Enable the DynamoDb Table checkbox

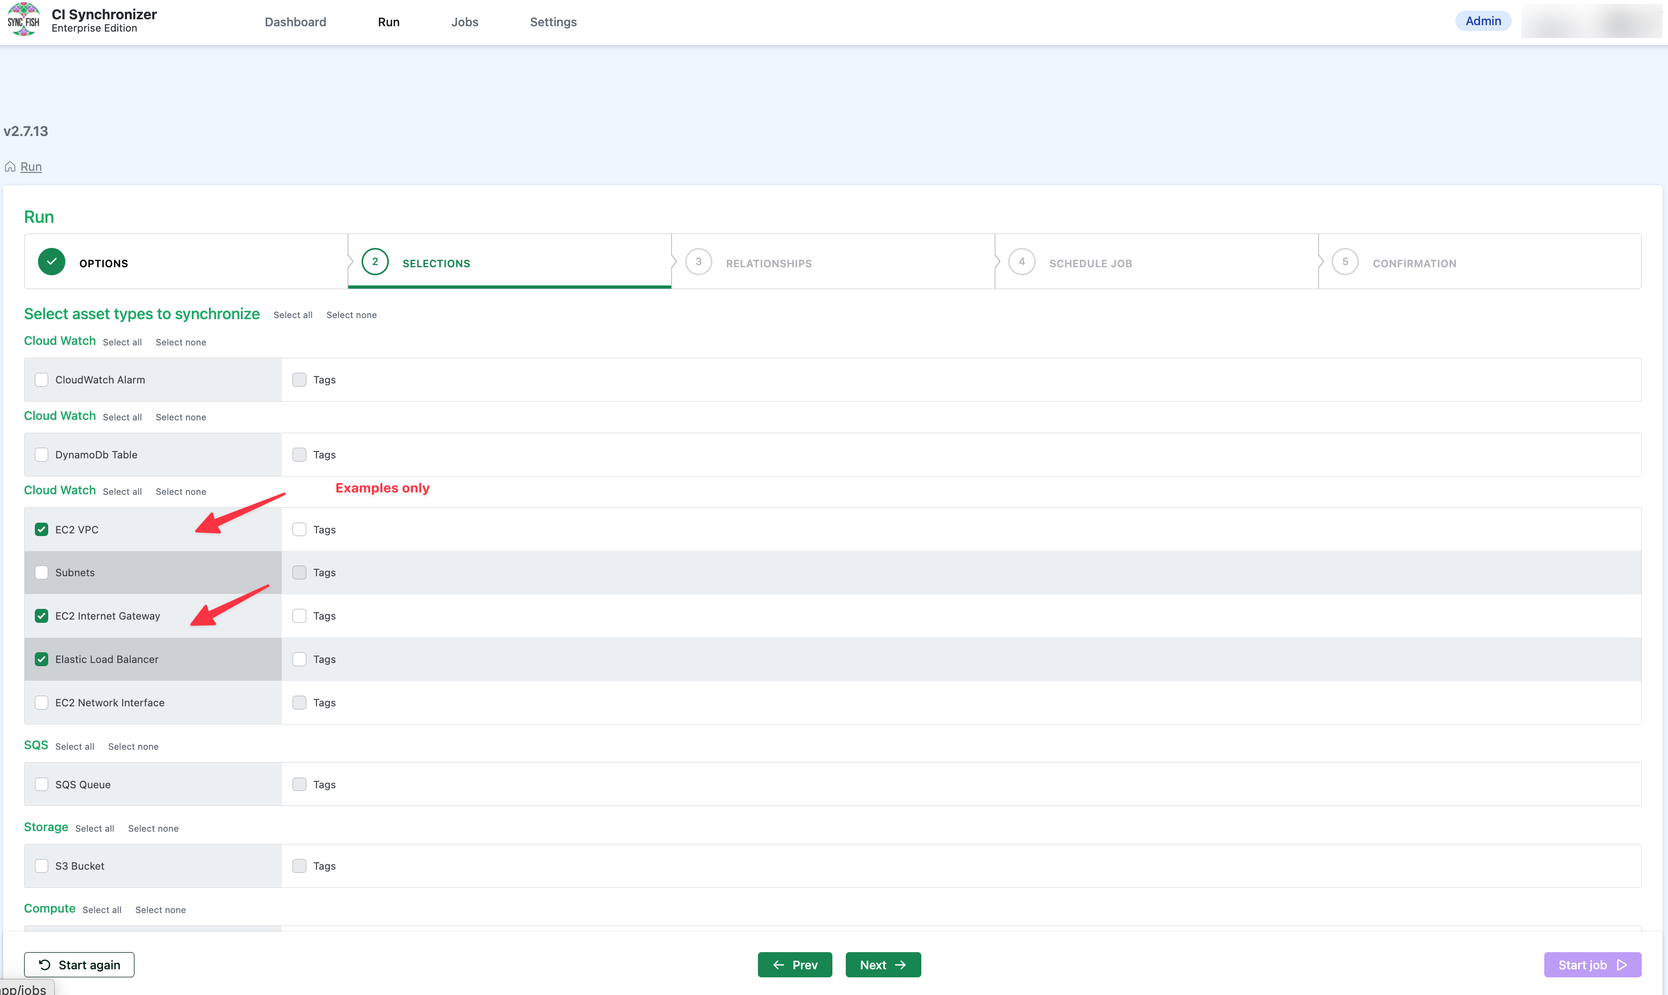click(x=42, y=455)
